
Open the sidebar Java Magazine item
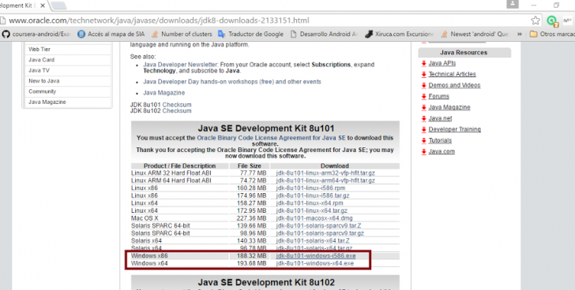tap(47, 102)
